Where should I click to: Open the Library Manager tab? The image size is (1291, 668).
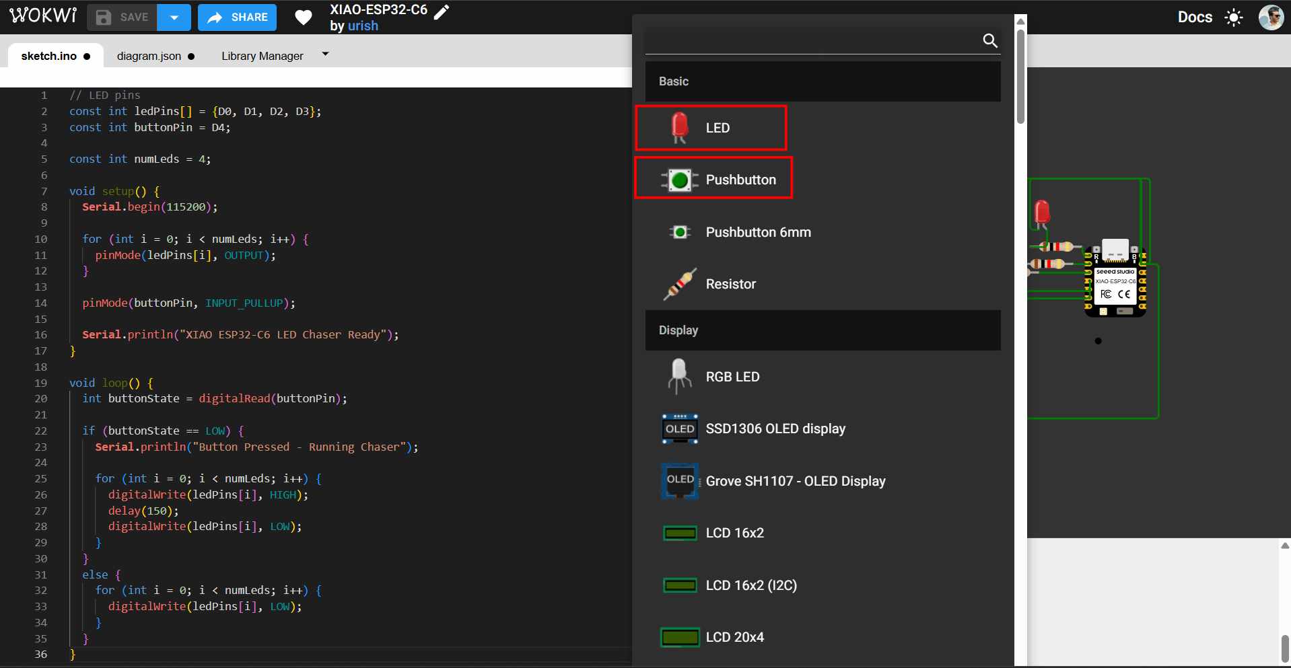(263, 56)
